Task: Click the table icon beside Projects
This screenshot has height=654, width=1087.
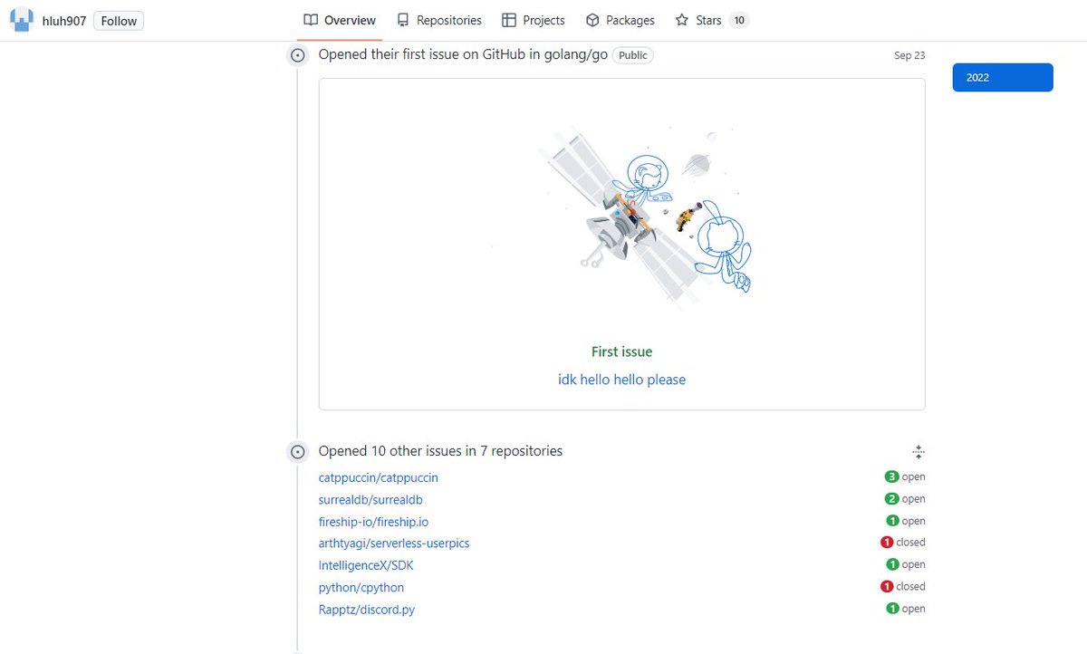Action: click(509, 20)
